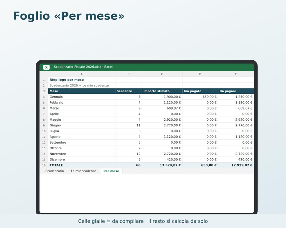Viewport: 286px width, 228px height.
Task: Select column C header
Action: click(x=162, y=74)
